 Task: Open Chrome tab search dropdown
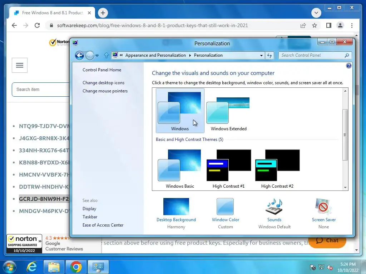[x=316, y=13]
